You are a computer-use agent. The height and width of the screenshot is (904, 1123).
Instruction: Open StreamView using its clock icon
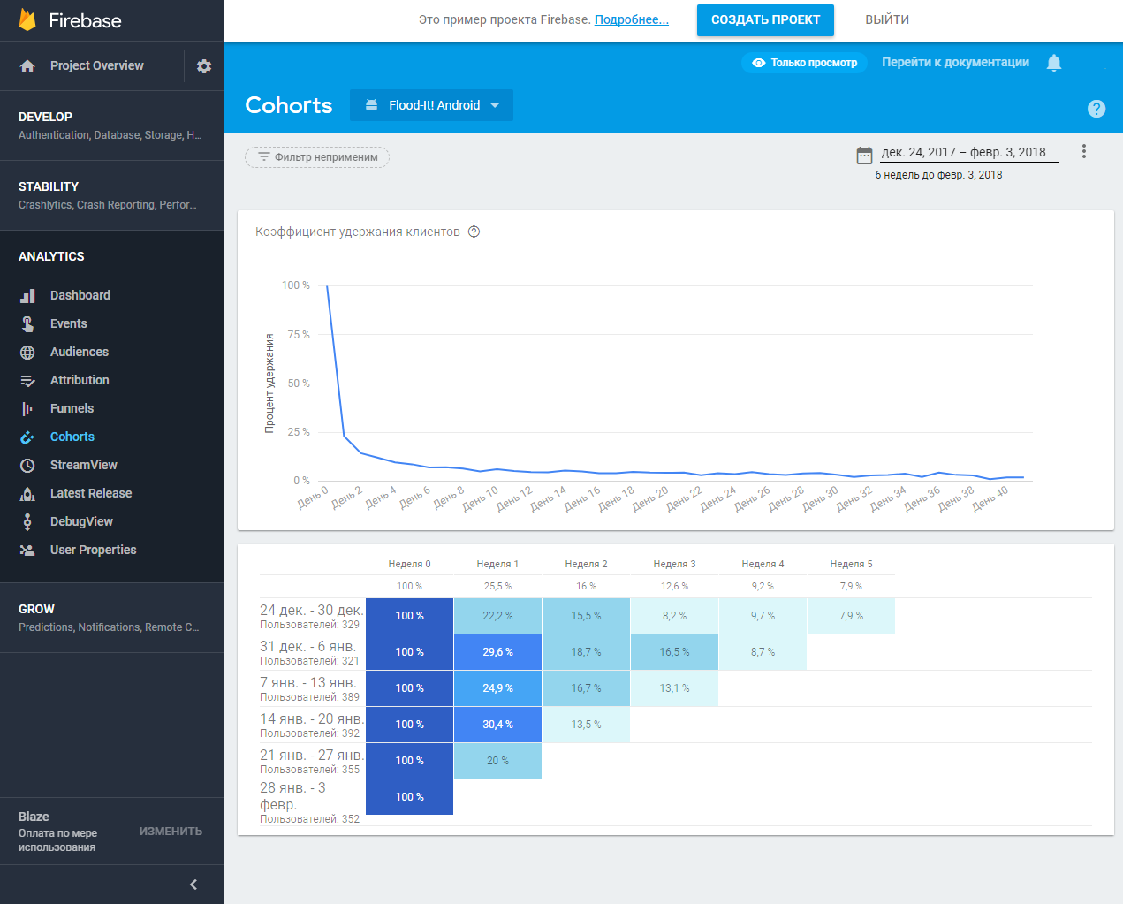coord(29,465)
